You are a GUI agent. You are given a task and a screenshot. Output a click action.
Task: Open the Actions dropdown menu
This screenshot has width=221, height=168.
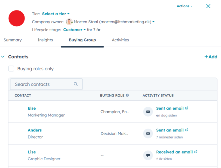coord(184,6)
